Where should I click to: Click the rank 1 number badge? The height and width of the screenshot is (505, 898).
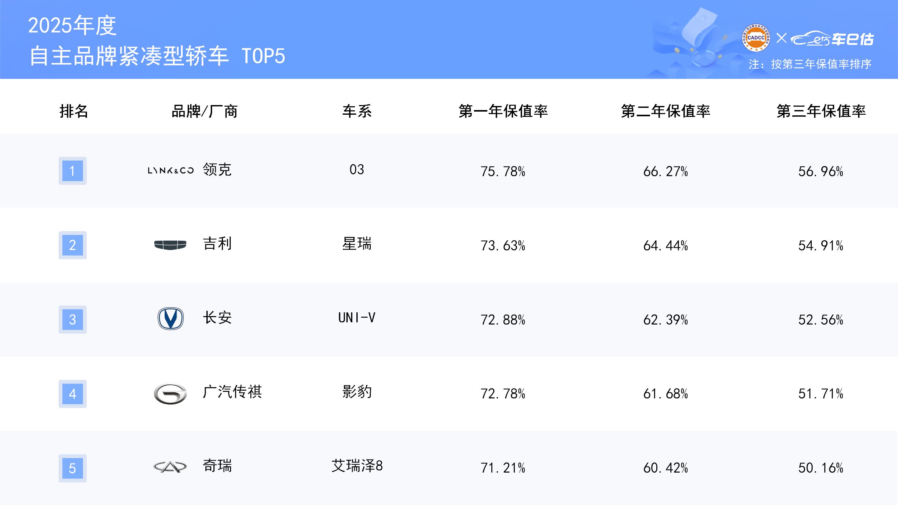[x=73, y=171]
